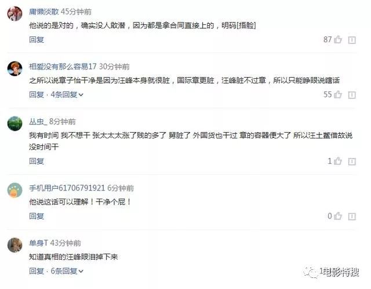Like the comment by 丛虫_
371x289 pixels.
tap(338, 161)
